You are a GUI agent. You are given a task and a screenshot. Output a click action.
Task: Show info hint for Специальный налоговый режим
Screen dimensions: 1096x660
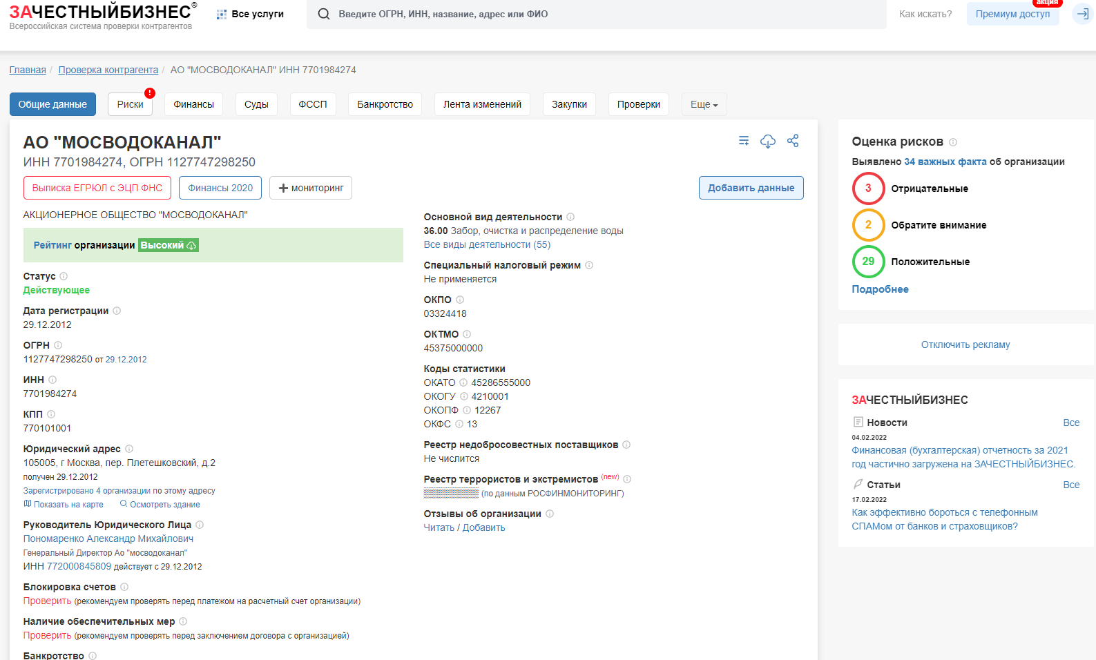pyautogui.click(x=589, y=265)
